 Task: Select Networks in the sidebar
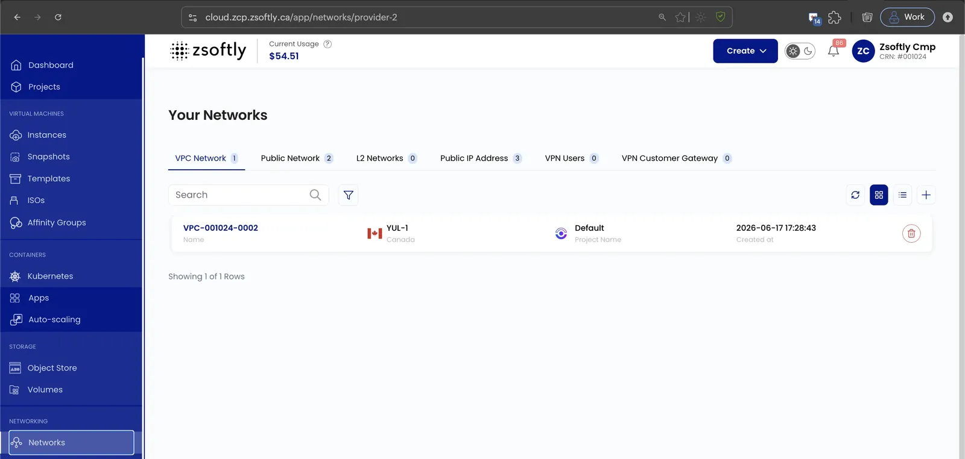tap(71, 442)
